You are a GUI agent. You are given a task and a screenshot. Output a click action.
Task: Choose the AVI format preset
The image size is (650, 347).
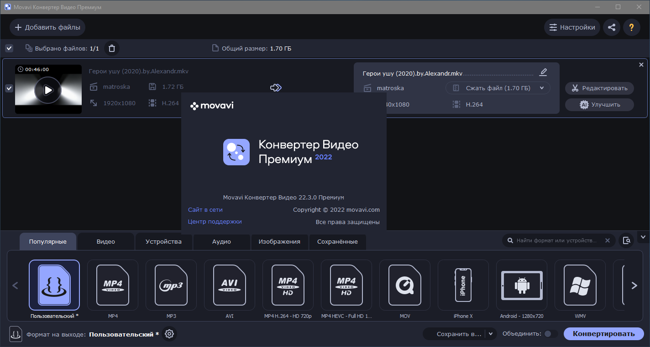coord(230,285)
